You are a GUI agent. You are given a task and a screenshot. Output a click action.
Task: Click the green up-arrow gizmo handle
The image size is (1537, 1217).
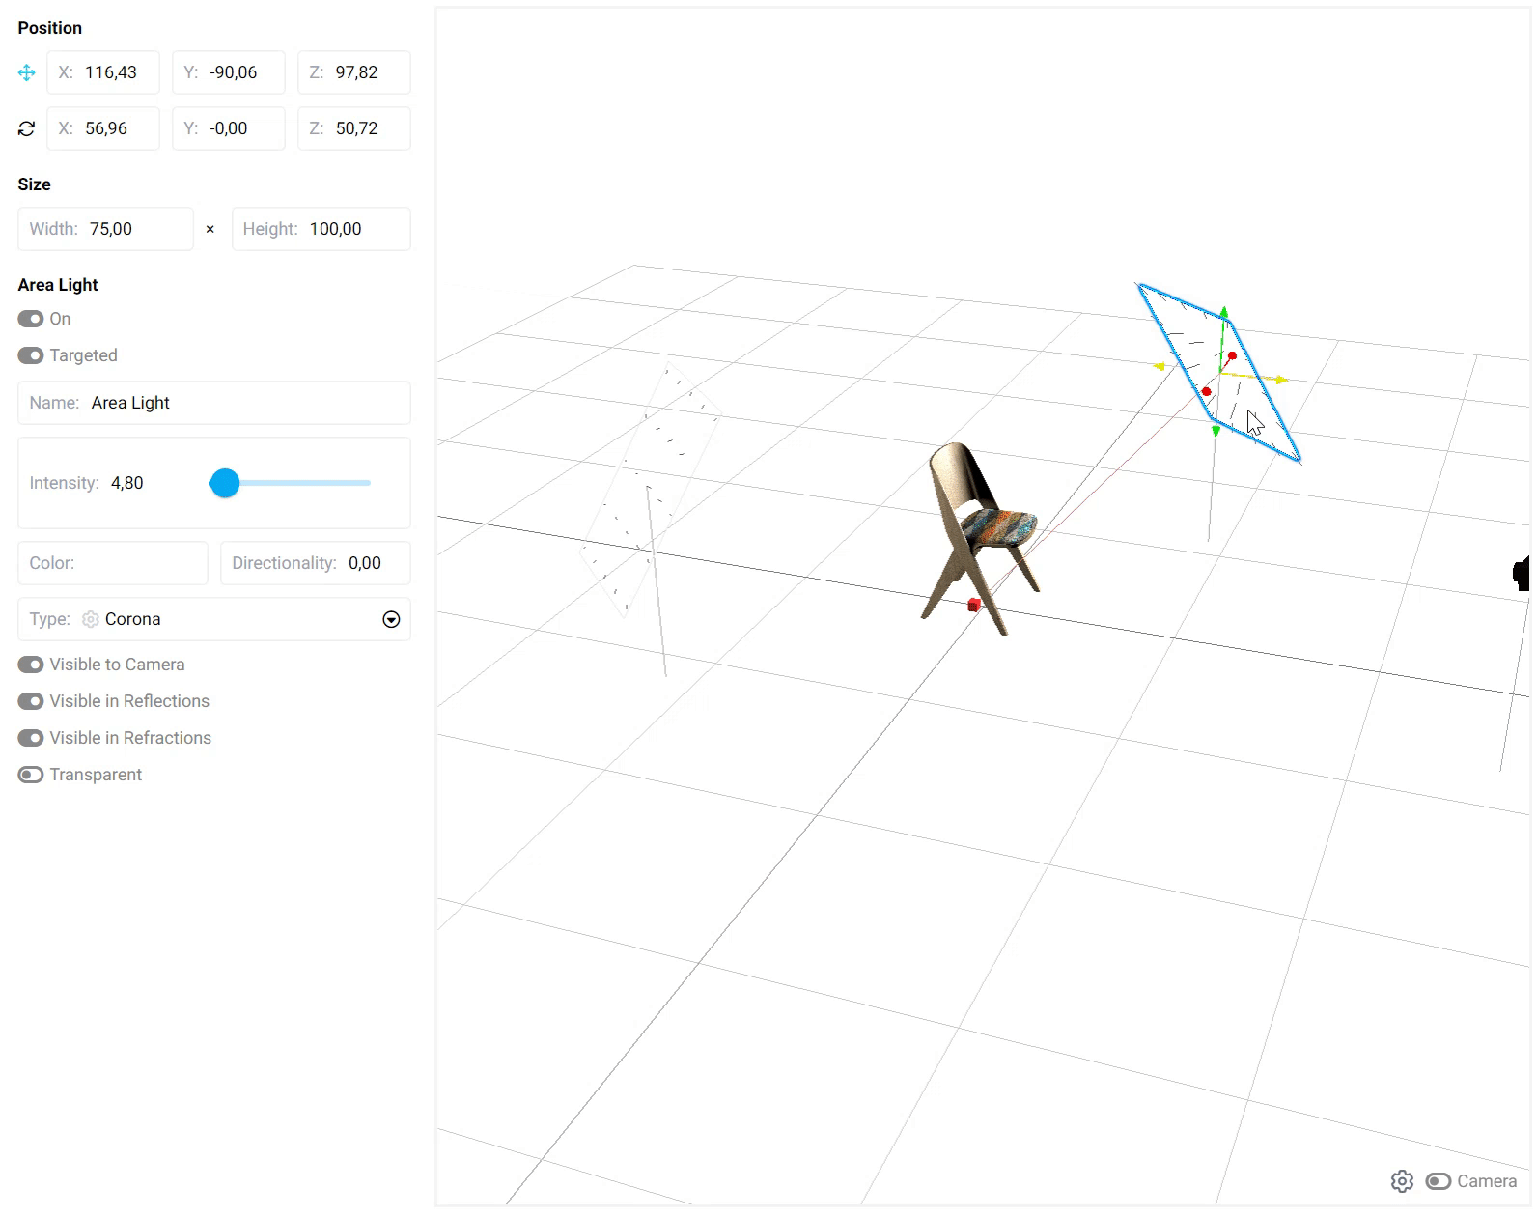pyautogui.click(x=1223, y=313)
